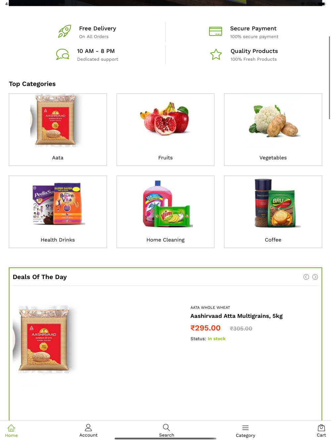Open Aashirvaad Atta Multigrains, 5kg product link
The image size is (331, 442).
pos(236,316)
